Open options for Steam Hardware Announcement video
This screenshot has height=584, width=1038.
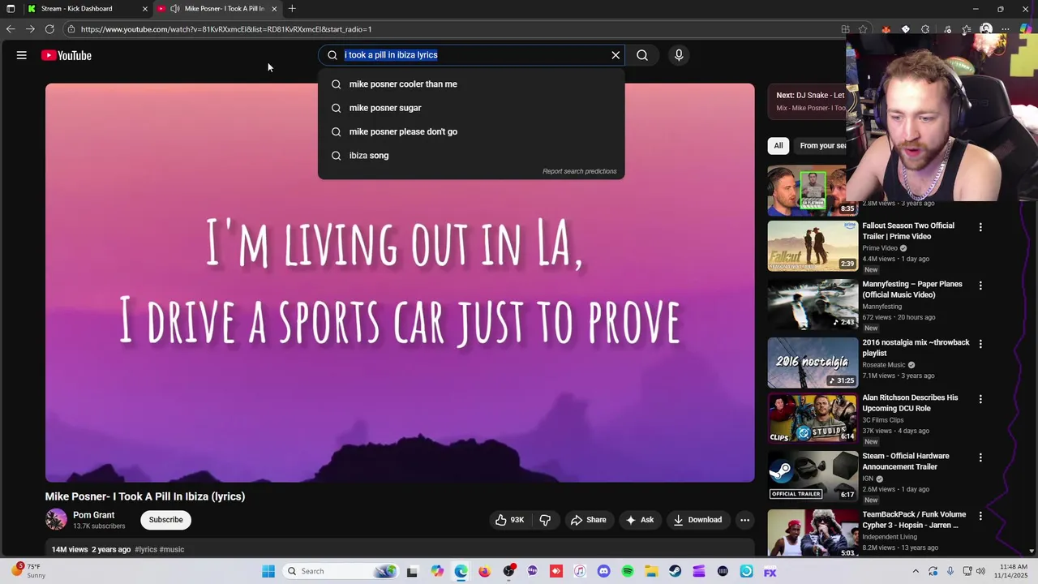click(980, 457)
